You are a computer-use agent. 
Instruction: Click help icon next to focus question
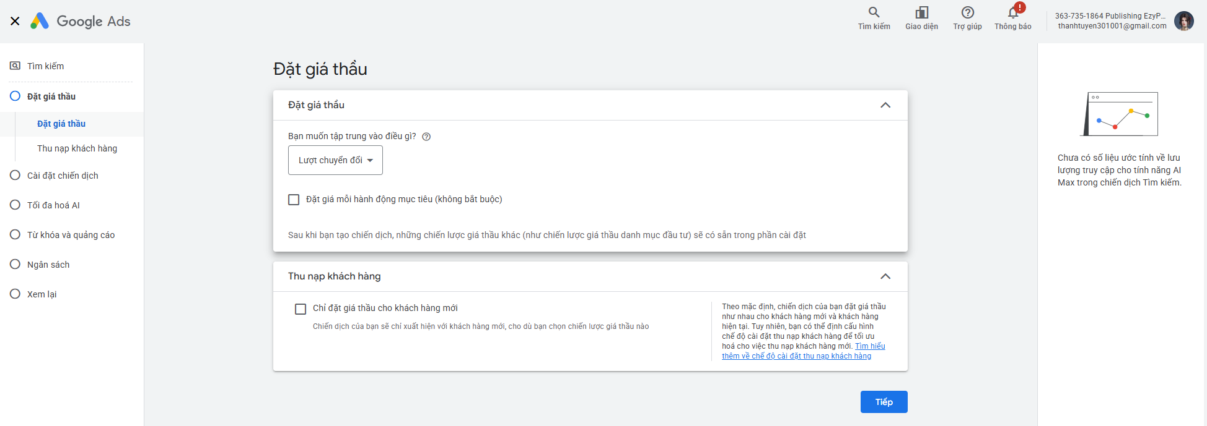pyautogui.click(x=426, y=137)
